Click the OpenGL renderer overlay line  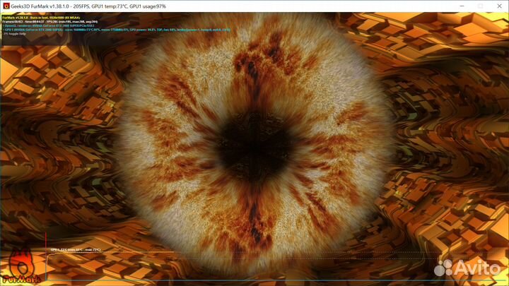[48, 25]
